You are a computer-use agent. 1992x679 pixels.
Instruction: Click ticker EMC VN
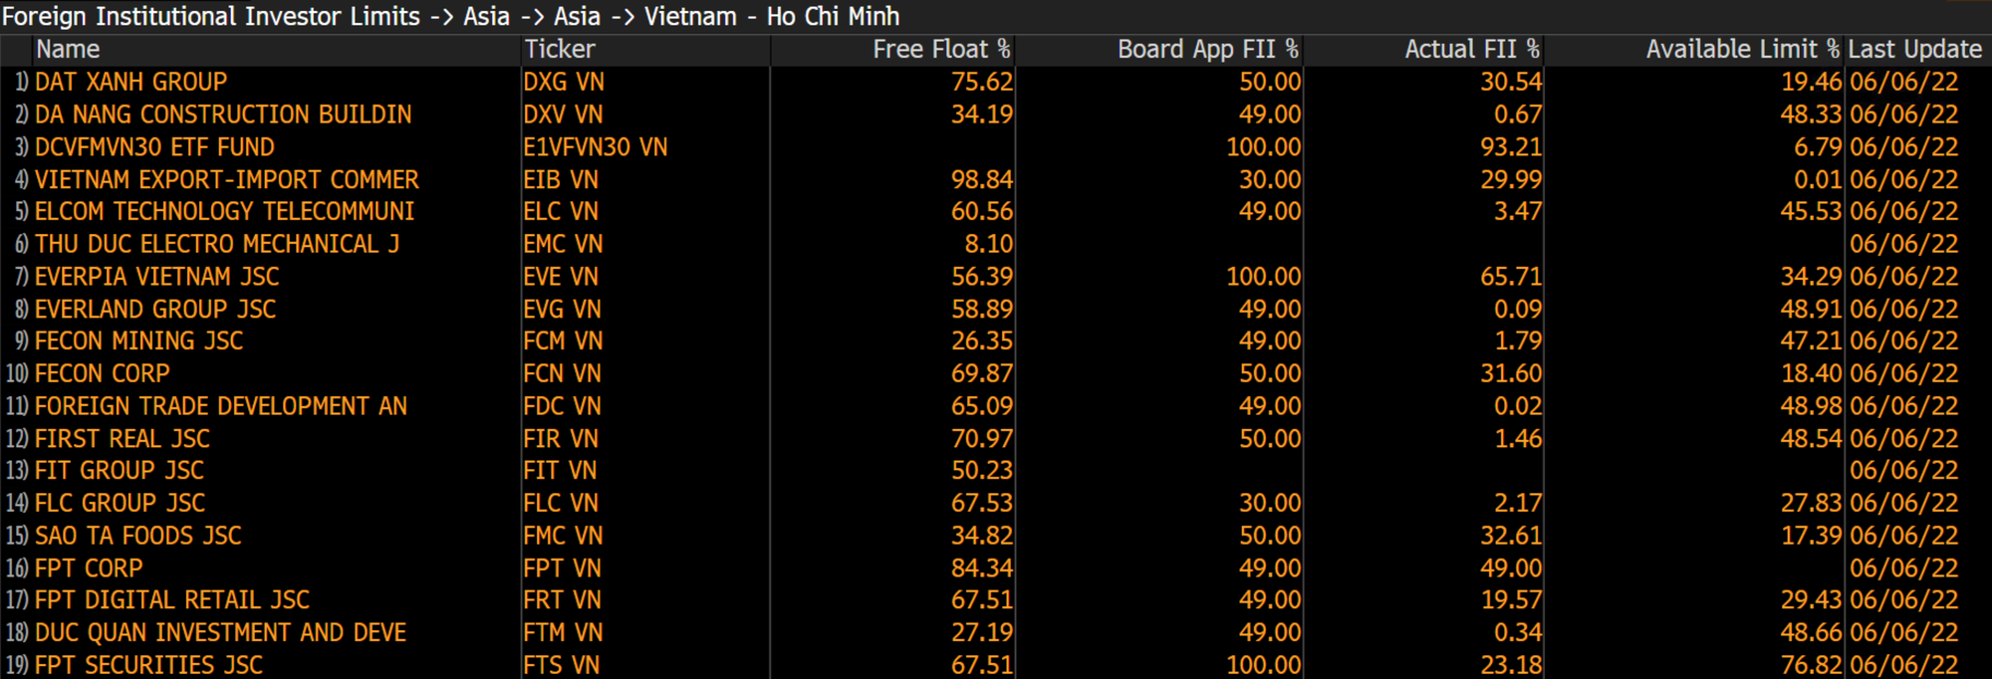pyautogui.click(x=563, y=244)
